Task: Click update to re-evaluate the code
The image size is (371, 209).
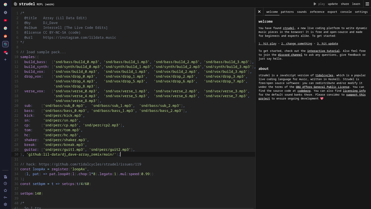Action: coord(333,4)
